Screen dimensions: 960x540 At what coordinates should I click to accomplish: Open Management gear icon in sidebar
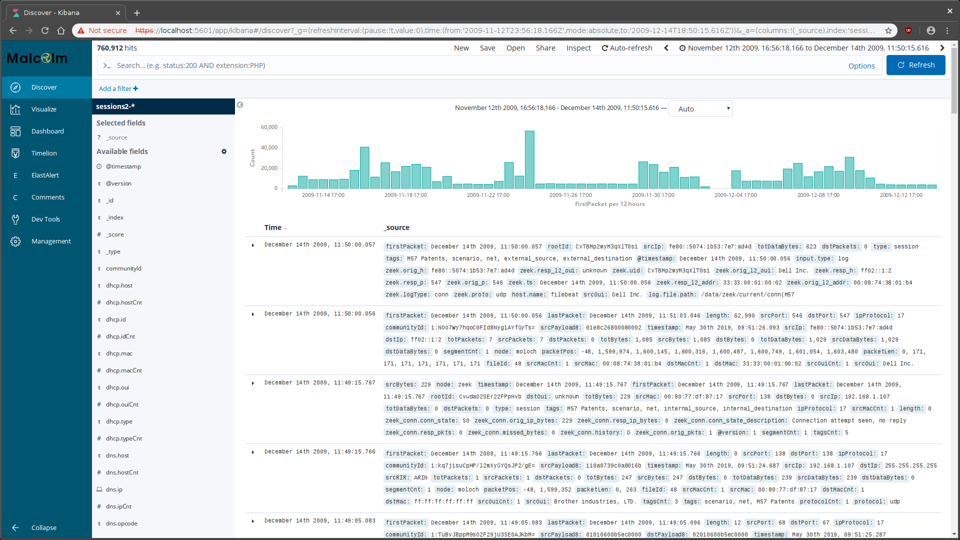[15, 241]
